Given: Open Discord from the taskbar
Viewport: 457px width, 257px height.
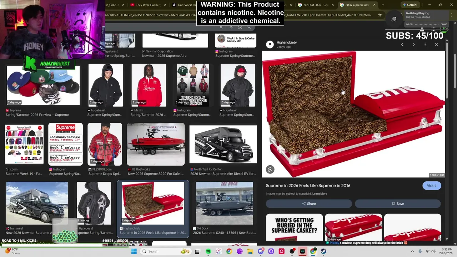Looking at the screenshot, I should click(x=261, y=251).
